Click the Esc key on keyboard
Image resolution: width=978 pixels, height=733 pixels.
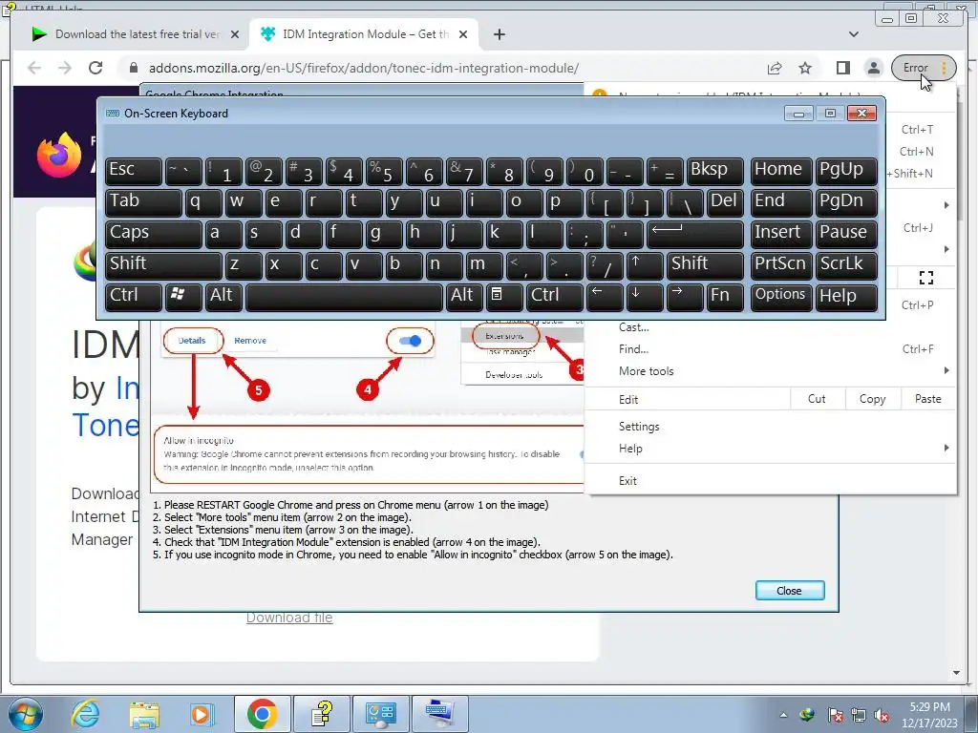(133, 172)
